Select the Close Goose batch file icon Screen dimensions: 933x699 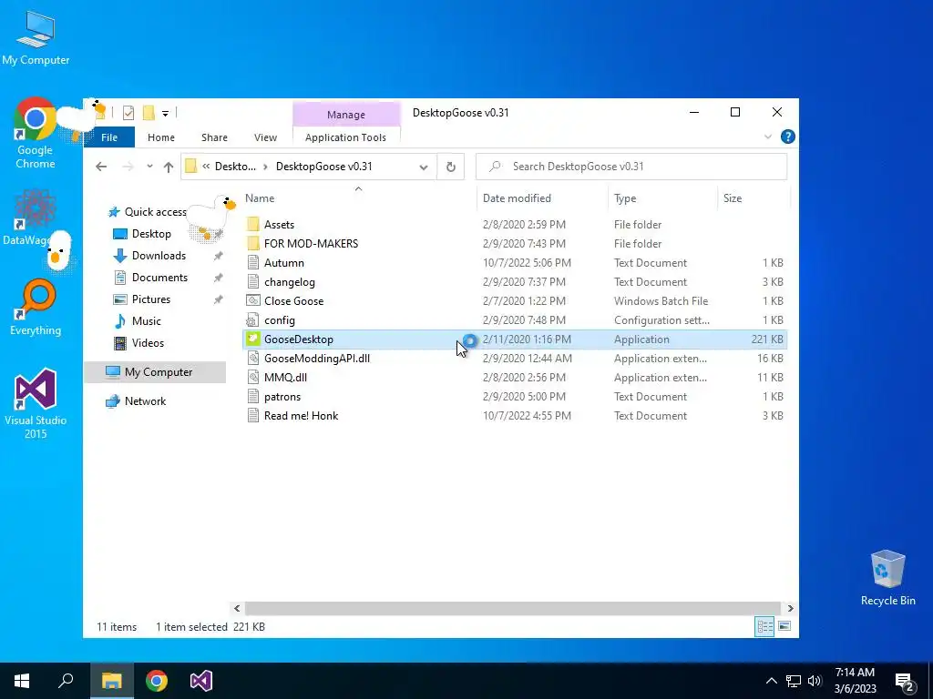coord(253,300)
